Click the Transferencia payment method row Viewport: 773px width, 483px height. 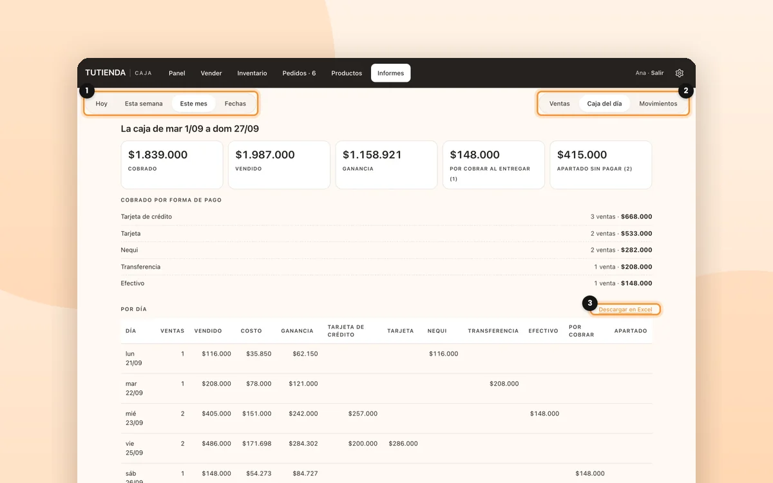[x=386, y=267]
